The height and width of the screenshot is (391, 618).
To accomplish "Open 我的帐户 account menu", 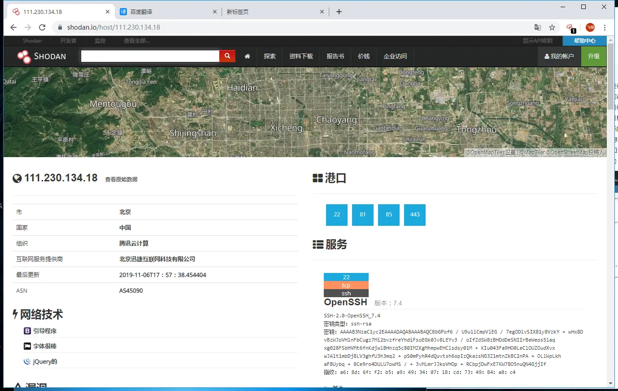I will pos(559,56).
